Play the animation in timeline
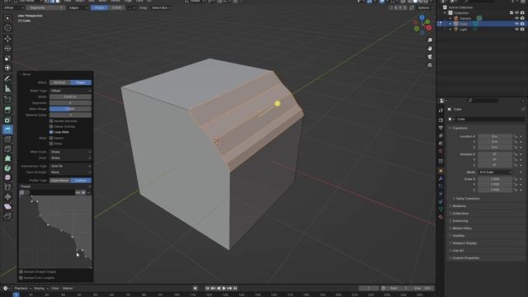The height and width of the screenshot is (297, 528). click(224, 288)
